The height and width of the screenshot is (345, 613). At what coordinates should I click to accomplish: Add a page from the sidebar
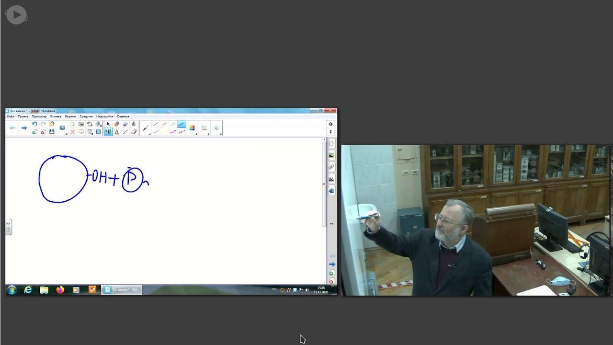(x=331, y=273)
